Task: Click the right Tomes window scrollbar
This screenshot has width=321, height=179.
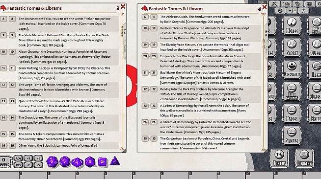Action: (x=264, y=82)
